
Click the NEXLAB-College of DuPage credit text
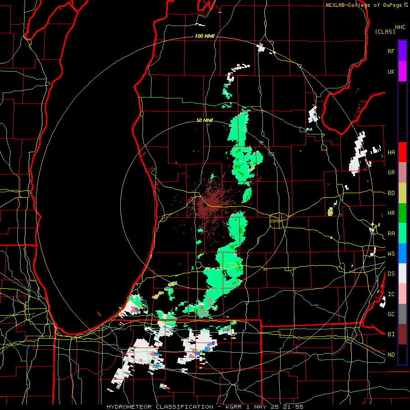(x=364, y=5)
